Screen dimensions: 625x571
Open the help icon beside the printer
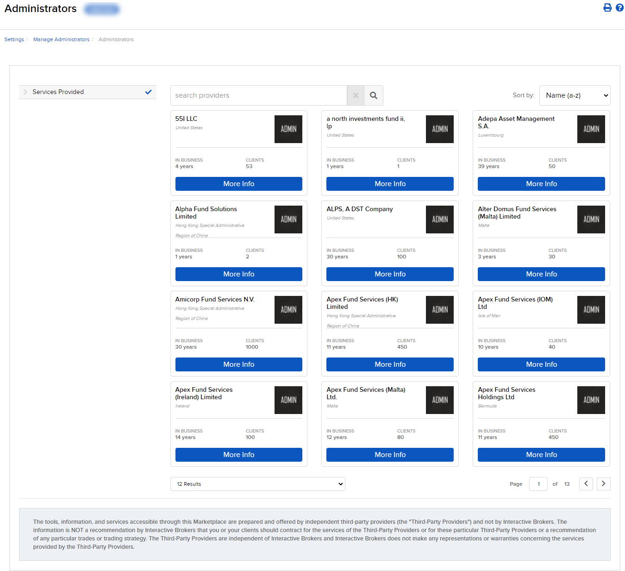[x=619, y=7]
